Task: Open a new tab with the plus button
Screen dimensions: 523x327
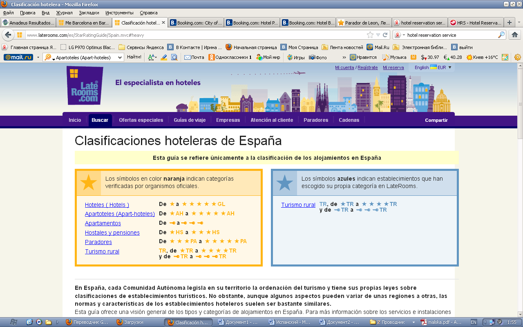Action: pos(509,22)
